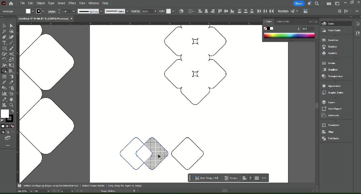Select the Direct Selection tool
361x194 pixels.
coord(11,26)
